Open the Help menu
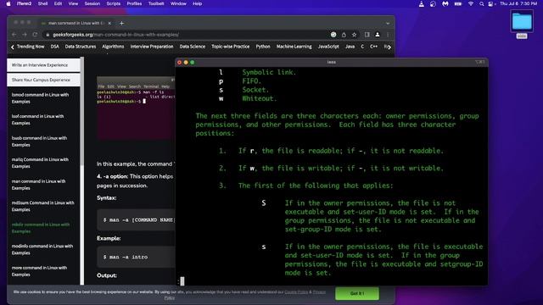 click(197, 3)
